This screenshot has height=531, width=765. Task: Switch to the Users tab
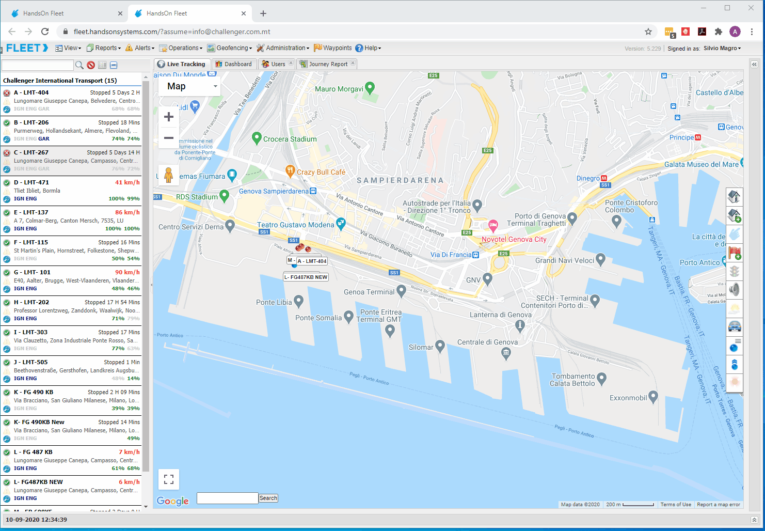[x=274, y=64]
